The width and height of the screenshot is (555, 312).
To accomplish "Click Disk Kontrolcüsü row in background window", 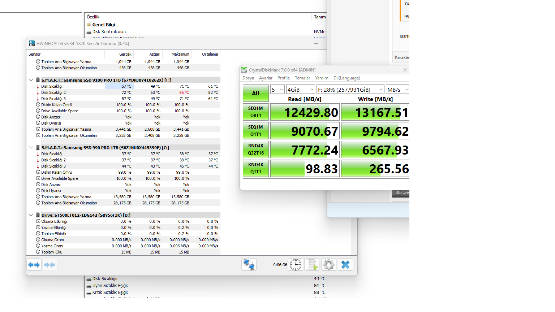I will click(x=206, y=32).
